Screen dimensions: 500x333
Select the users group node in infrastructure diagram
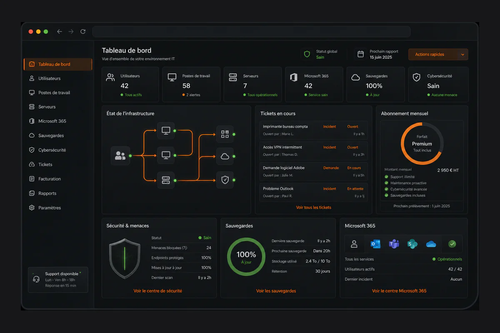pyautogui.click(x=120, y=156)
